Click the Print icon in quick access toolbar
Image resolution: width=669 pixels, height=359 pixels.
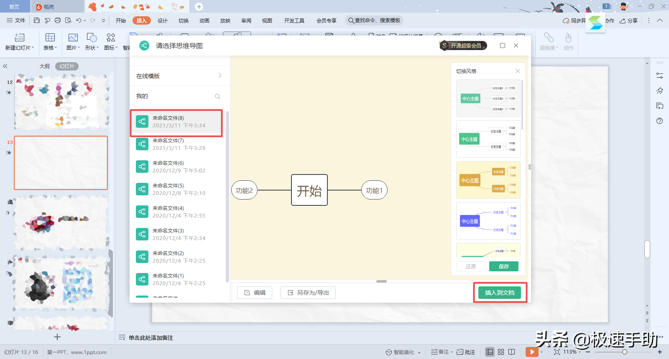[58, 20]
